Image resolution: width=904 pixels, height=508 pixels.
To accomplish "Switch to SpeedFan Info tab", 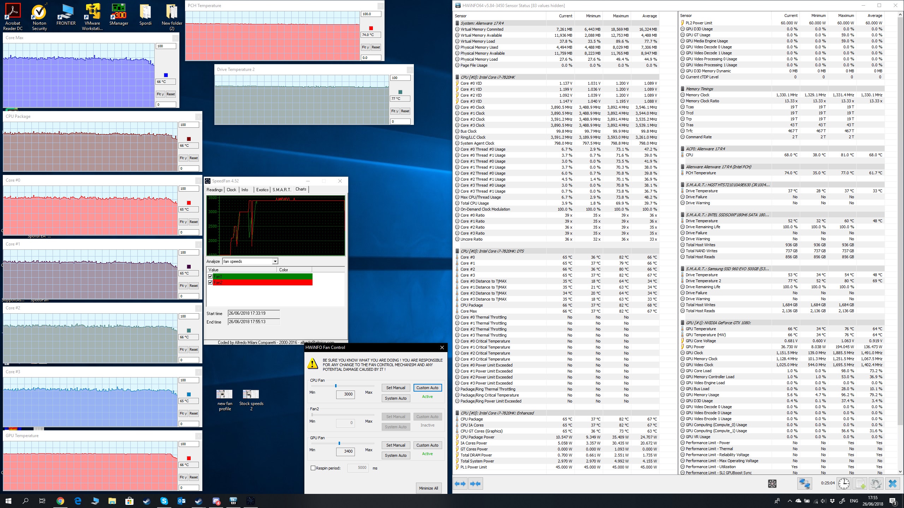I will coord(245,190).
